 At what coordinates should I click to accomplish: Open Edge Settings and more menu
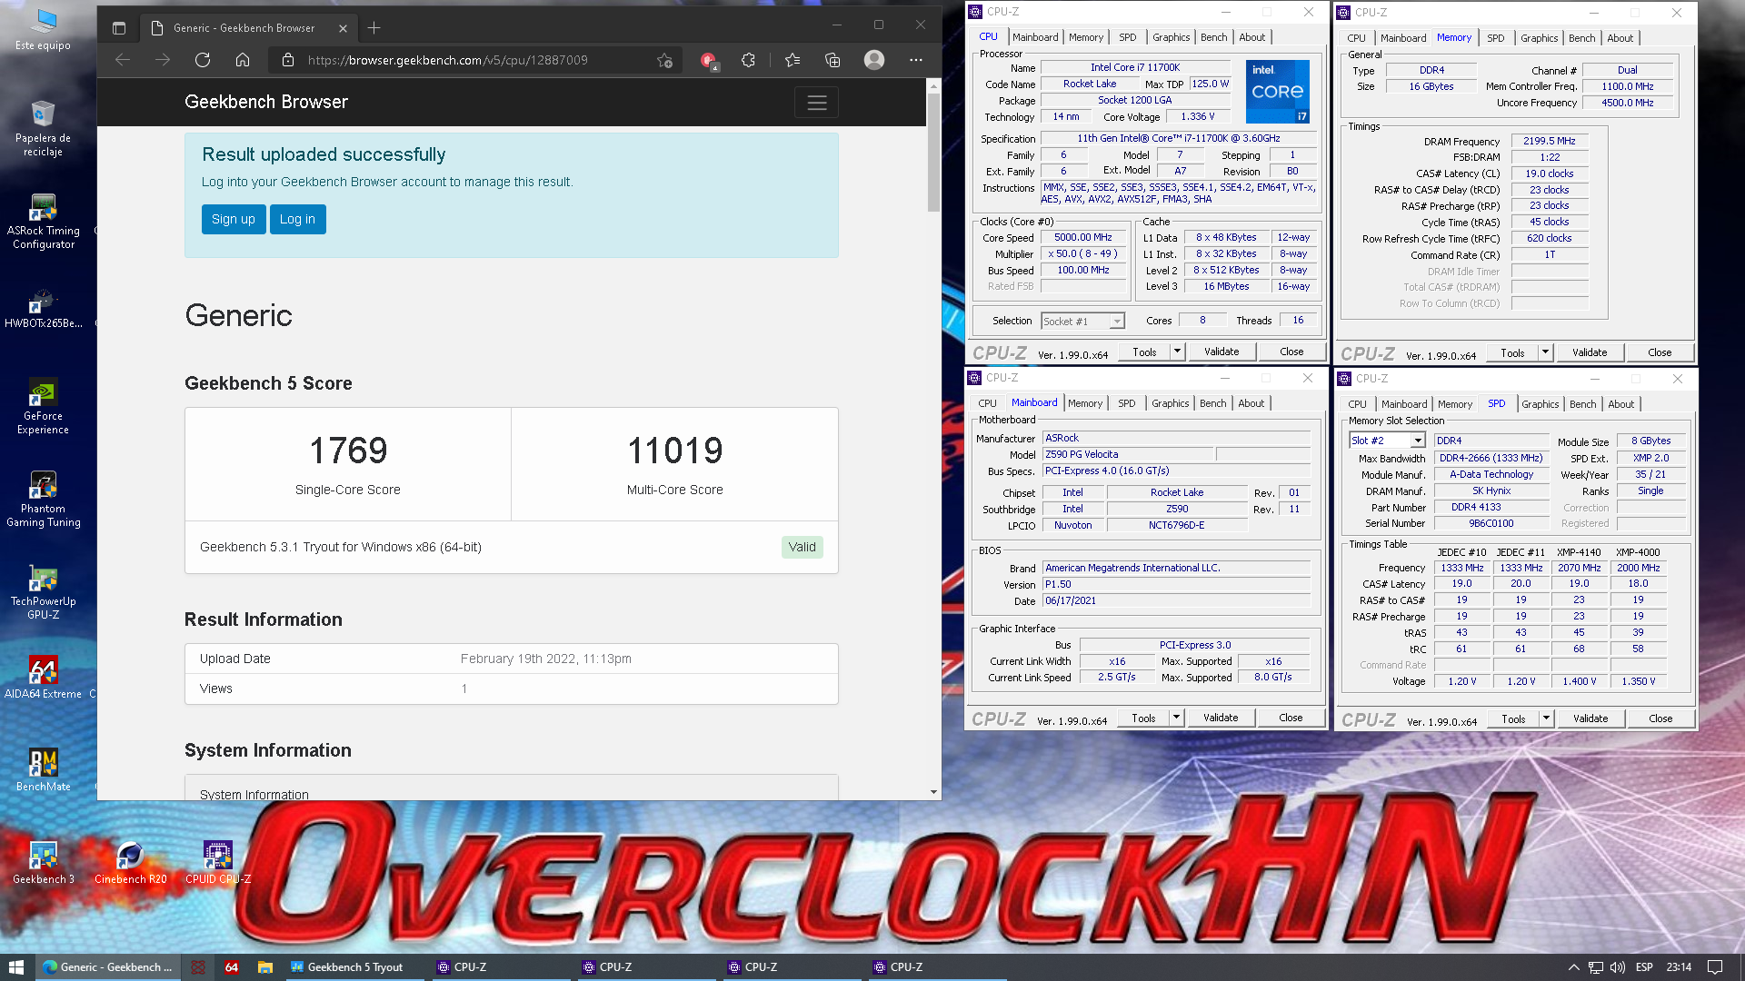(x=915, y=60)
